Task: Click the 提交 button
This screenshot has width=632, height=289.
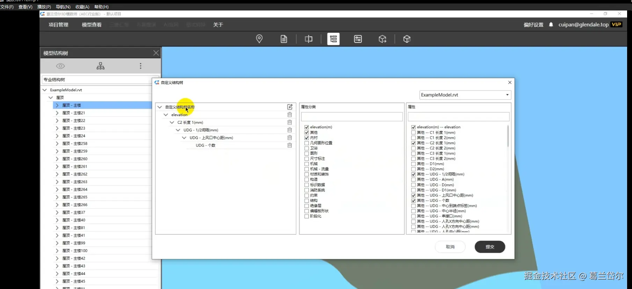Action: point(490,247)
